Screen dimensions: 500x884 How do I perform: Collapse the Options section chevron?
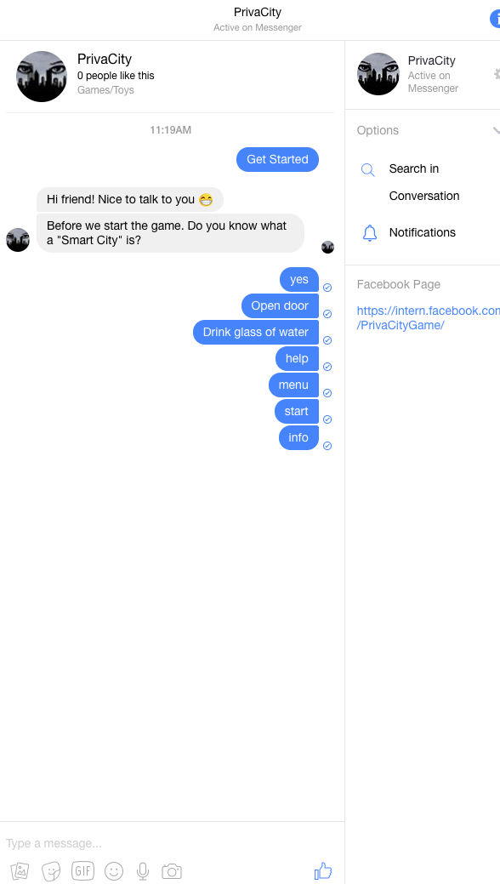tap(496, 130)
